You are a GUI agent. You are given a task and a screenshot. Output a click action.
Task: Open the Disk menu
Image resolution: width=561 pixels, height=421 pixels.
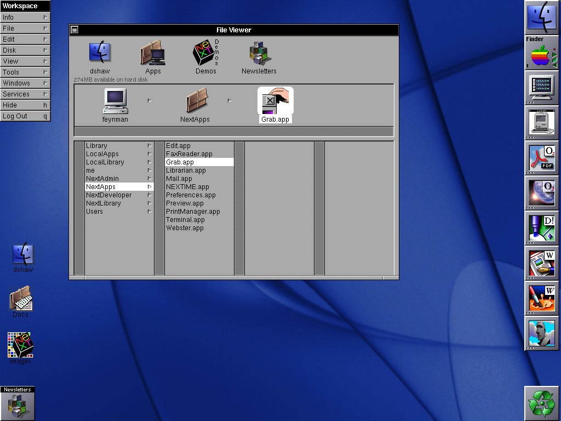[x=25, y=50]
